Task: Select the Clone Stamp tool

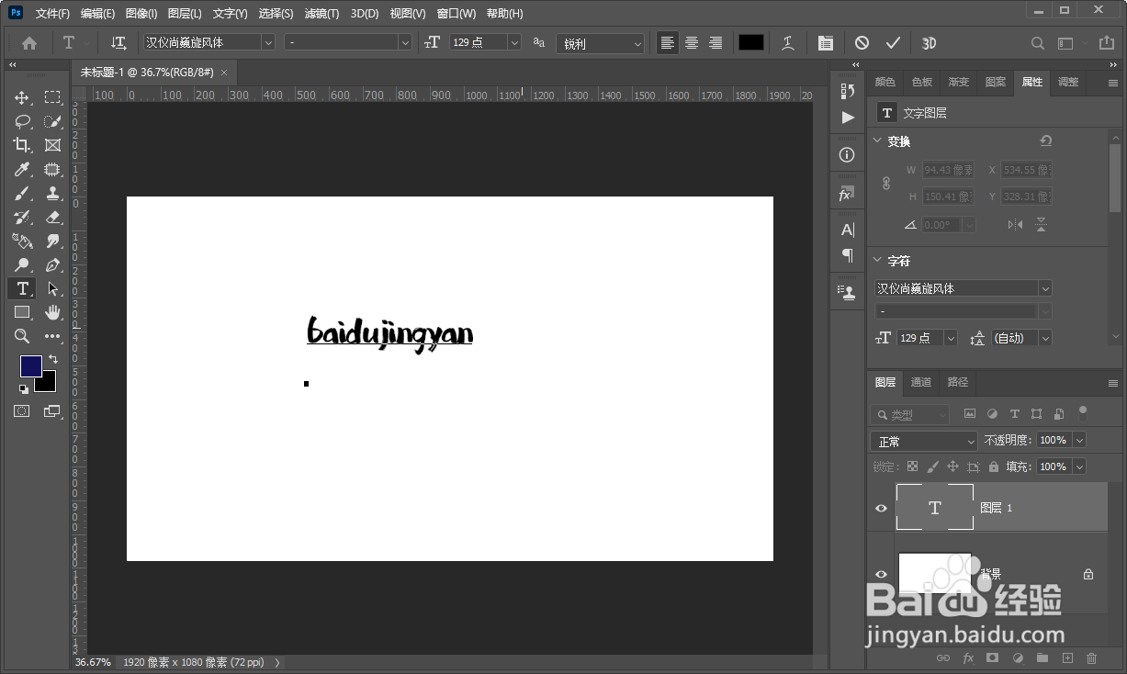Action: coord(52,193)
